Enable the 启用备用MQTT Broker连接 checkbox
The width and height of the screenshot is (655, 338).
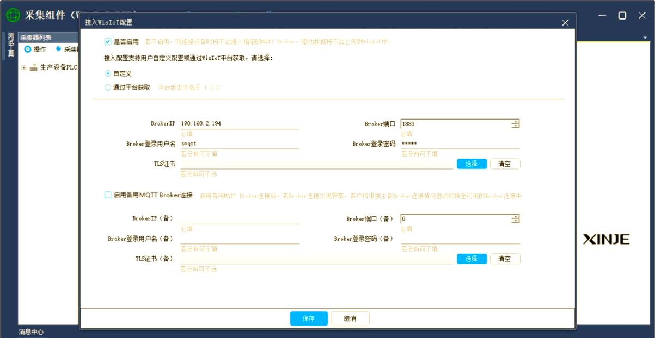click(108, 195)
